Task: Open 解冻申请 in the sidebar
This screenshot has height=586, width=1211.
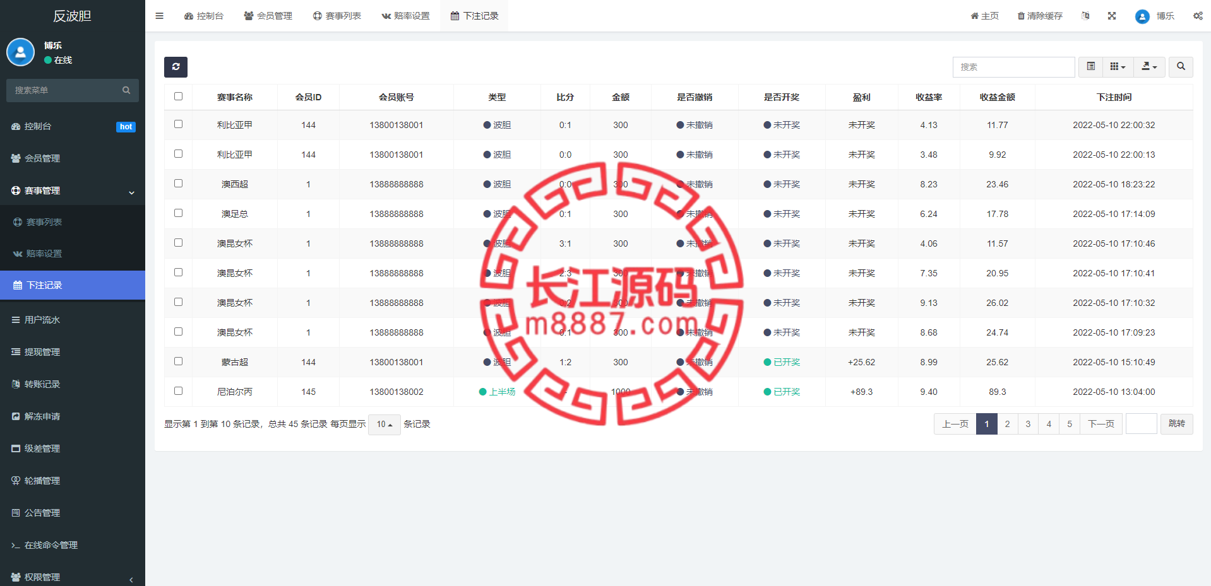Action: pos(73,416)
